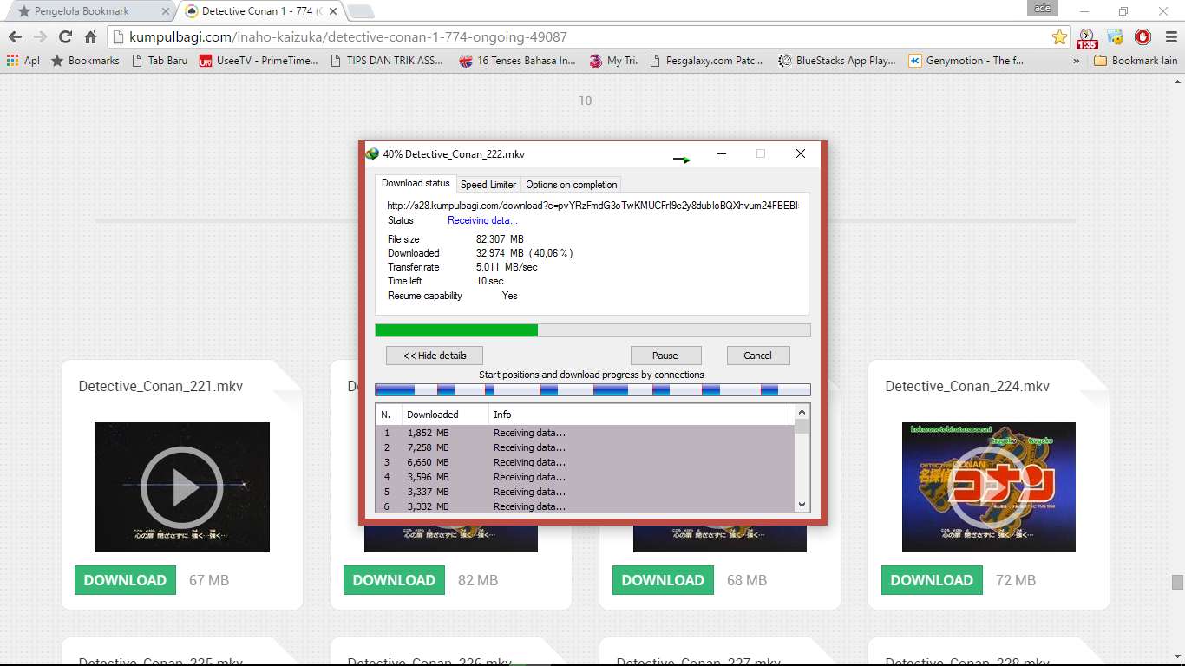Select connection row 2 with 7,258 MB
1185x666 pixels.
coord(585,447)
